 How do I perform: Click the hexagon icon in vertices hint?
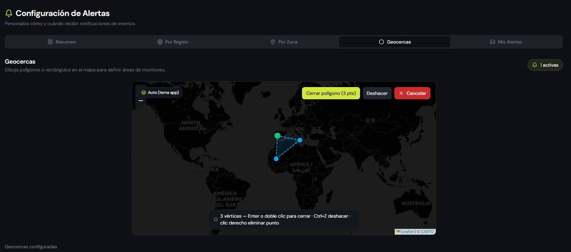pos(216,219)
